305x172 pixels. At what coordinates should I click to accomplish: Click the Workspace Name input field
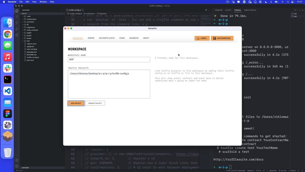pyautogui.click(x=109, y=59)
